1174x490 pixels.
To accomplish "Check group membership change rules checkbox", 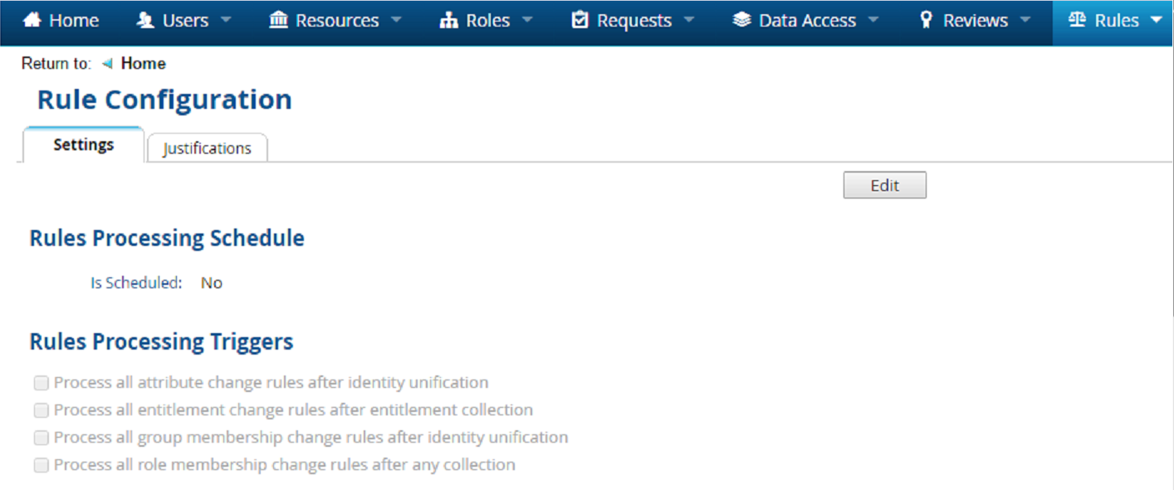I will (41, 438).
